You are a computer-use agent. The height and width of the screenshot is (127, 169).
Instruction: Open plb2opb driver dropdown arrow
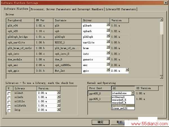(x=108, y=36)
